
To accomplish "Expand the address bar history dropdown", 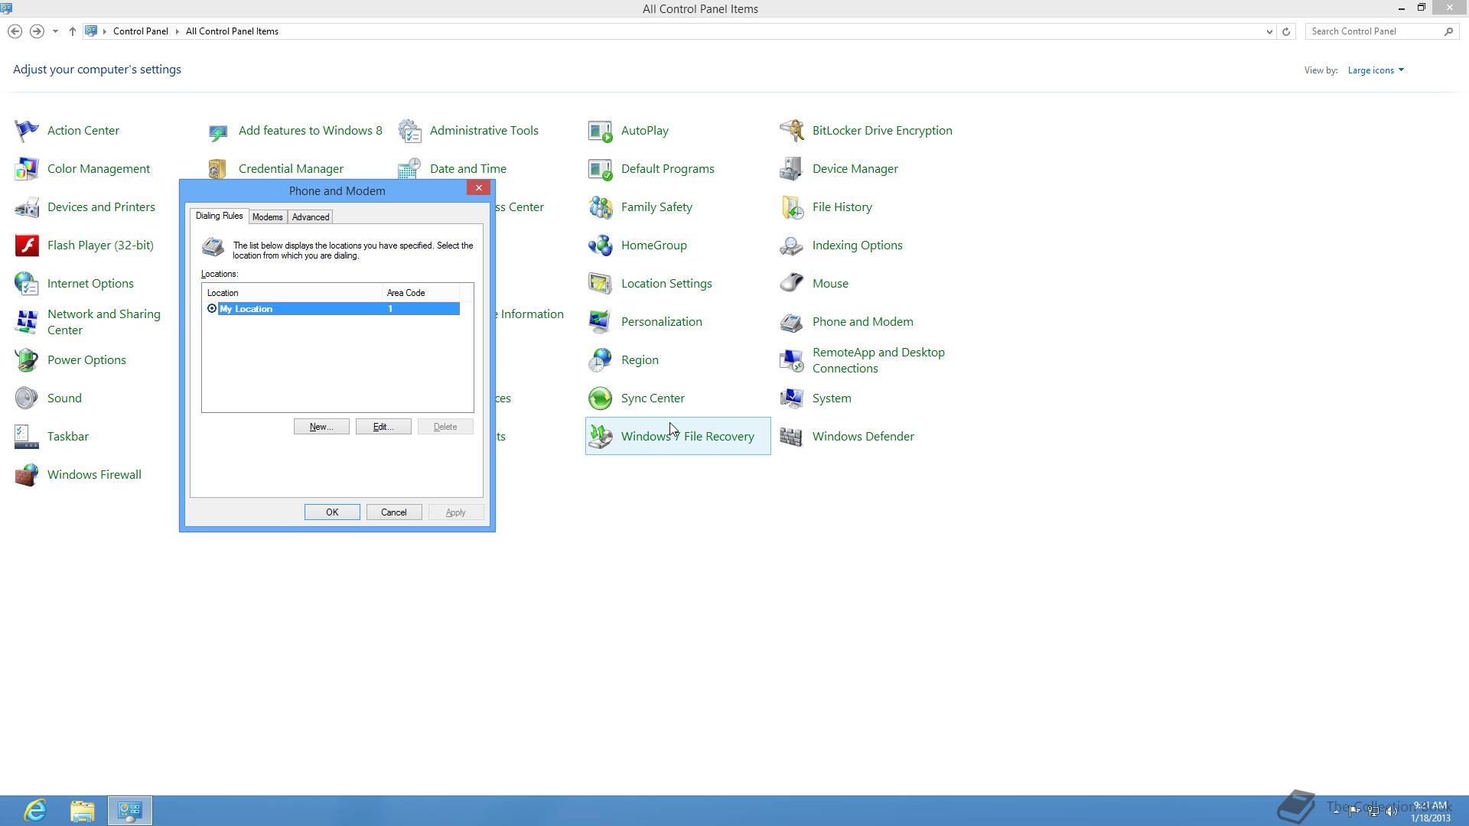I will 1269,31.
